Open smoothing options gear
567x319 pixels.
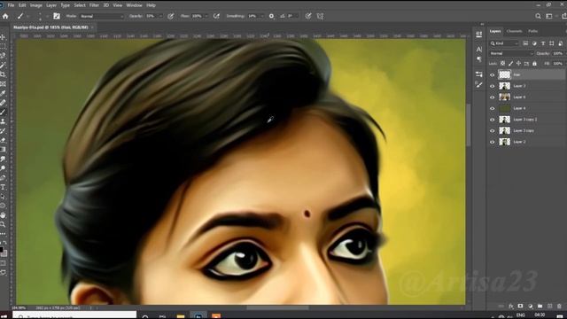click(271, 16)
